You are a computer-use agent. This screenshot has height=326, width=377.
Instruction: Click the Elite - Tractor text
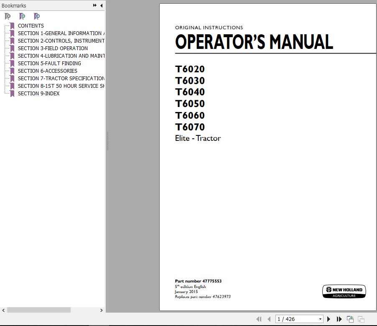198,138
